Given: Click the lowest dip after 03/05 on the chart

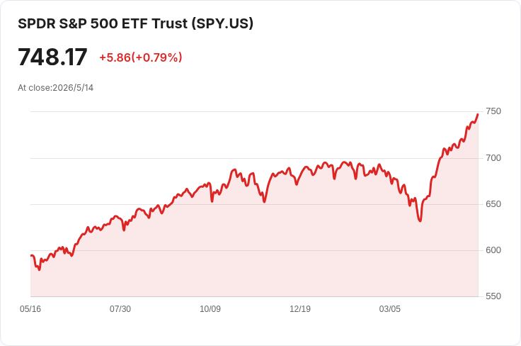Looking at the screenshot, I should coord(420,221).
